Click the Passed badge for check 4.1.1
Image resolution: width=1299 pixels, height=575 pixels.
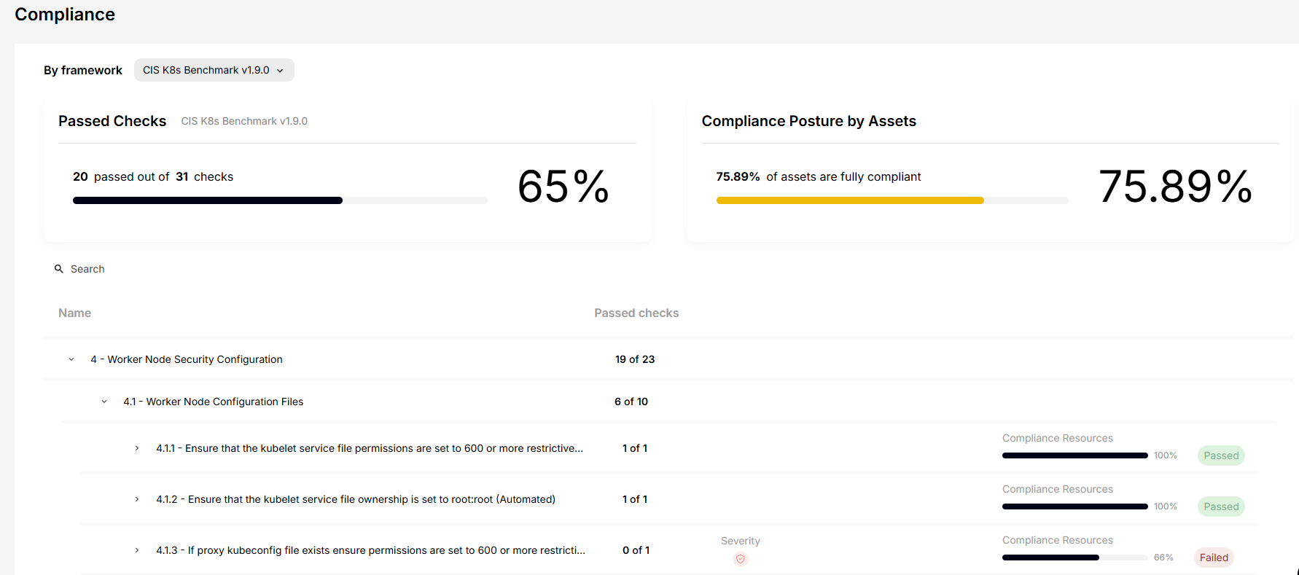tap(1220, 455)
